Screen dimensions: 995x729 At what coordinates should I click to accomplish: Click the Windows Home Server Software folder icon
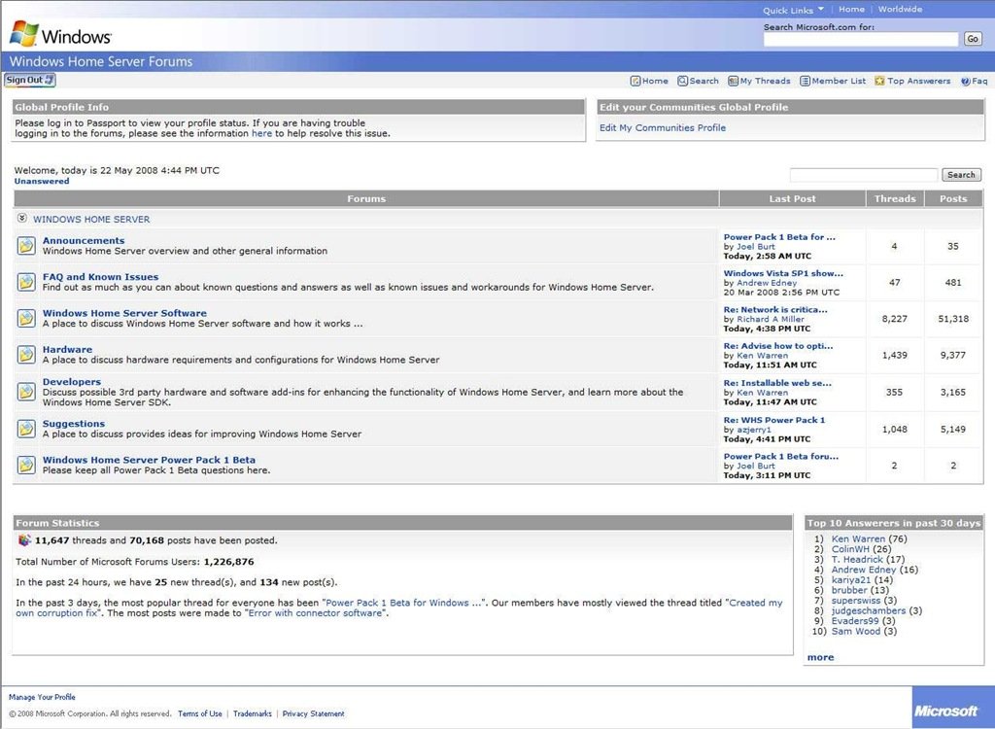point(26,318)
